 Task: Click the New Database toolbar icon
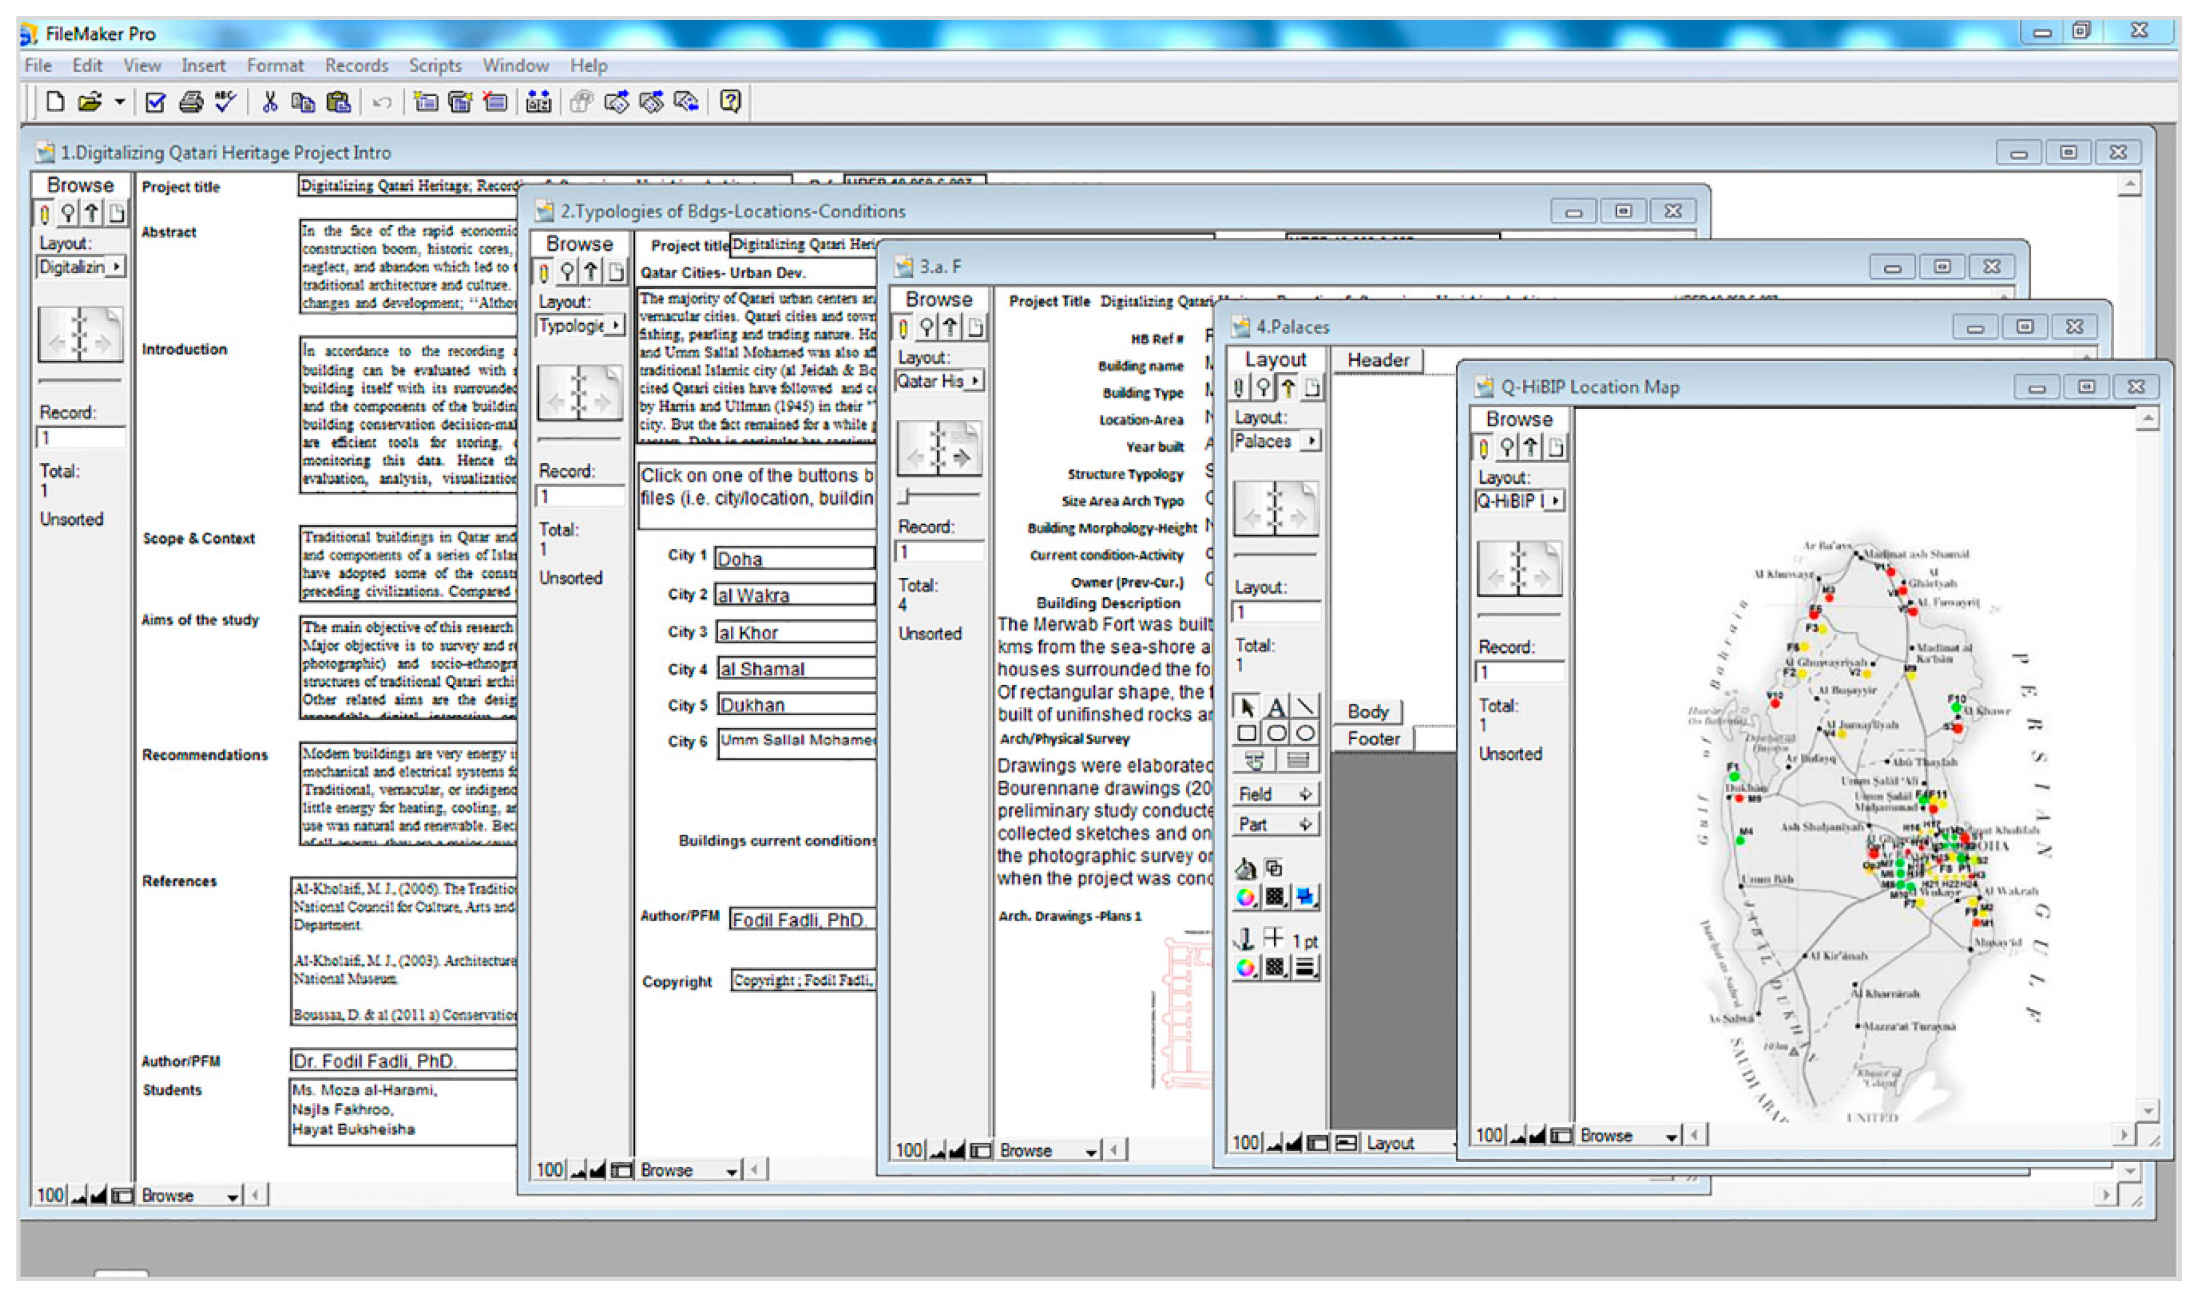click(x=55, y=102)
